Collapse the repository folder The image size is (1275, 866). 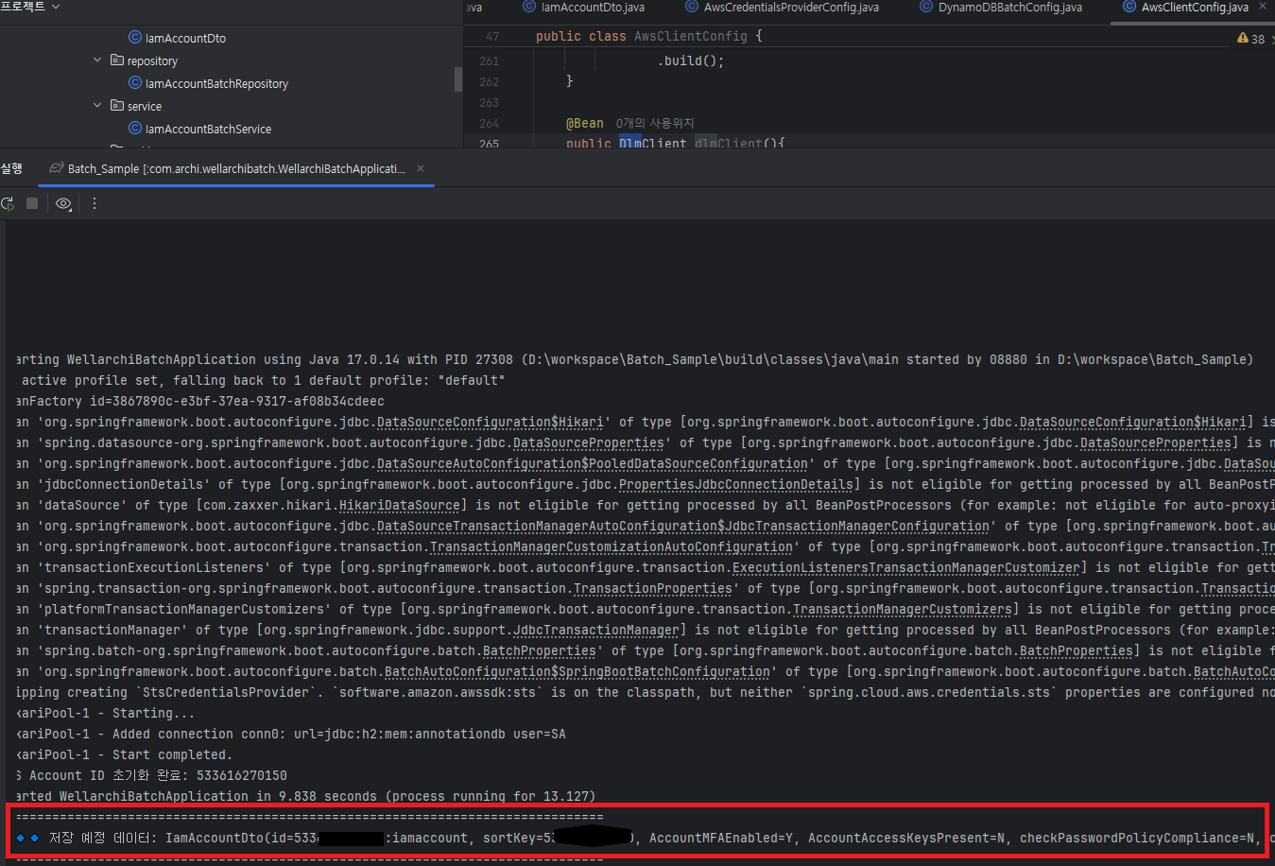(97, 61)
